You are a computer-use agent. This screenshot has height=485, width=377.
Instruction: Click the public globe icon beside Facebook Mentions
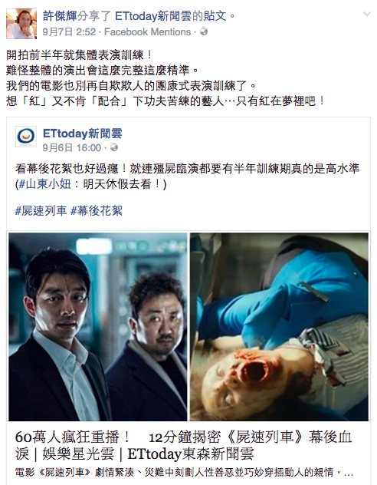pos(204,31)
